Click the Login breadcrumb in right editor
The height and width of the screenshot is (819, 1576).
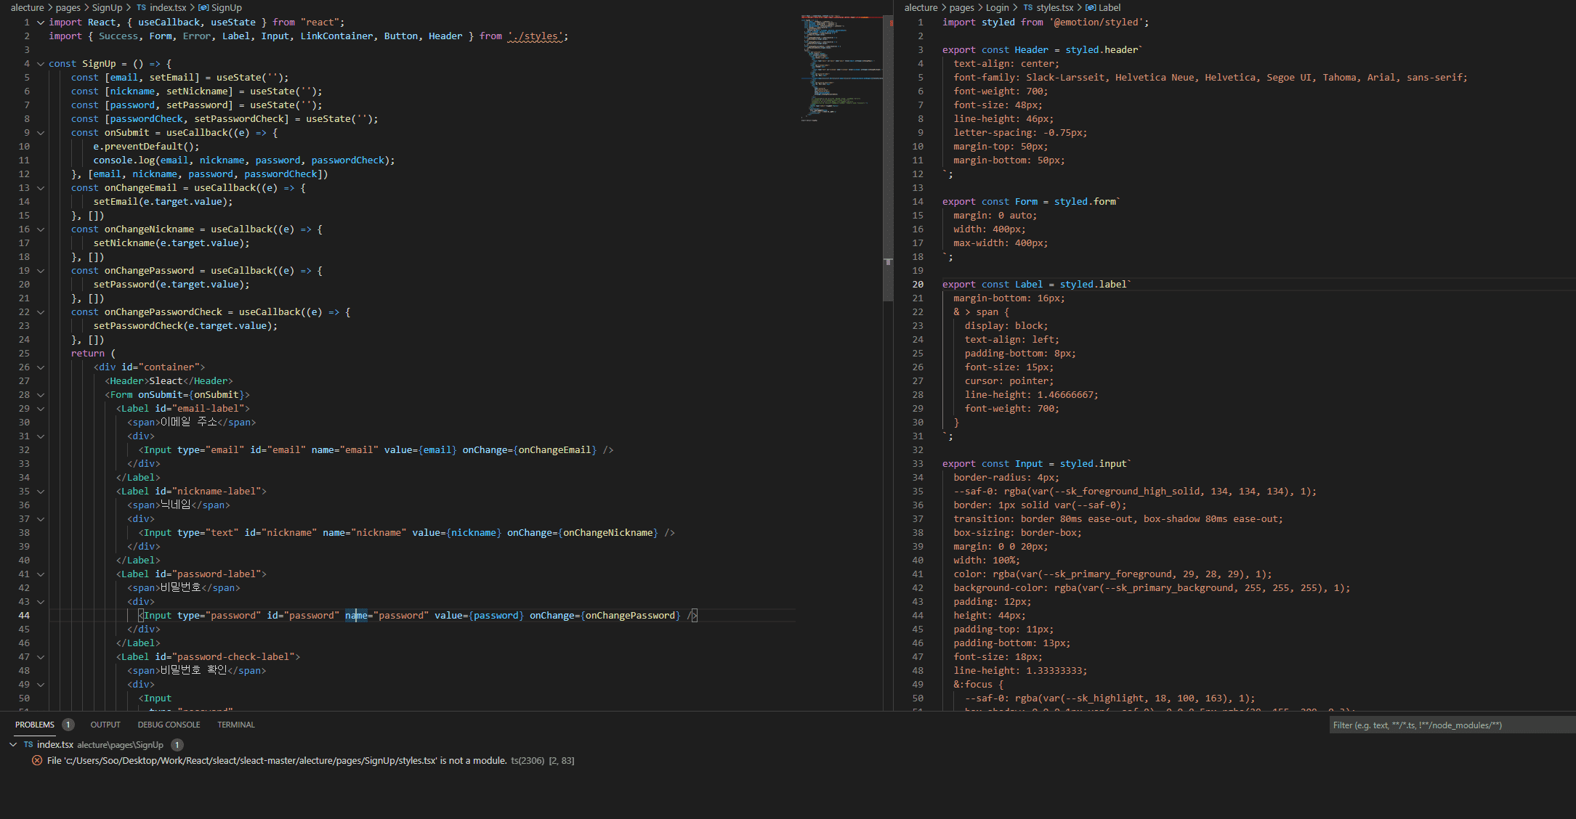click(x=997, y=8)
